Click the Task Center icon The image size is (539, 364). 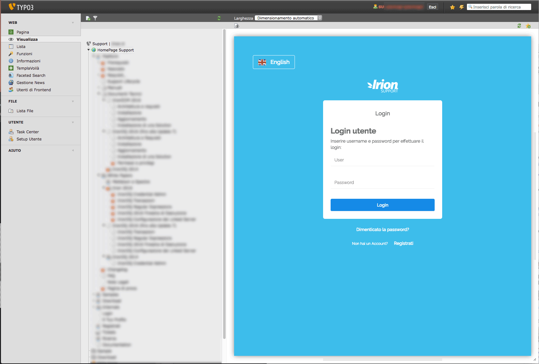(11, 132)
